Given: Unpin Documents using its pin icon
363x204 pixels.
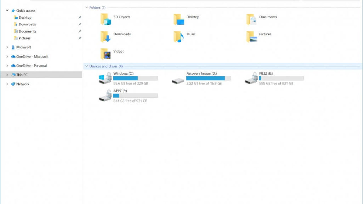Looking at the screenshot, I should [x=80, y=31].
